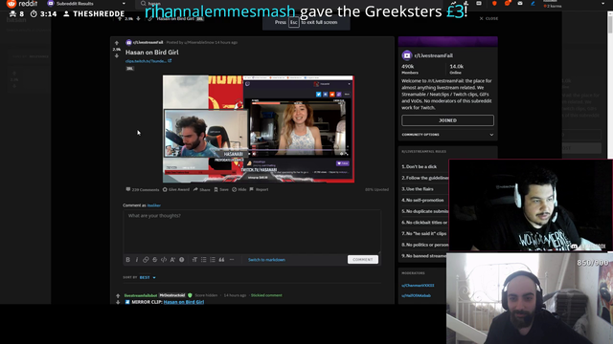Open the create post pencil icon
The image size is (613, 344).
(533, 4)
